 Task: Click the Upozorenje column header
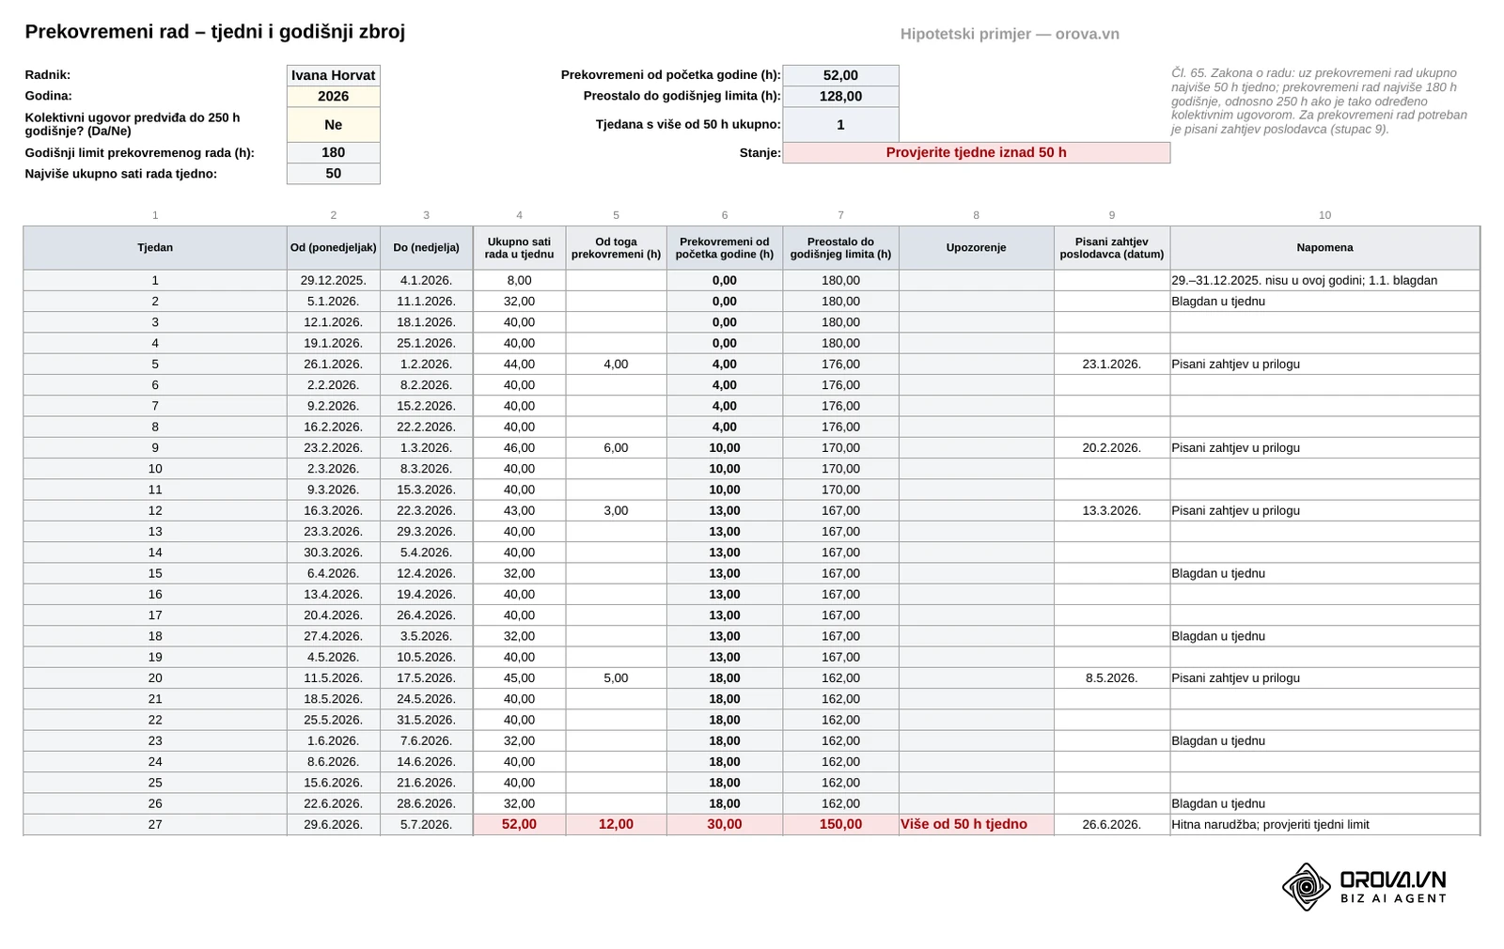click(976, 248)
